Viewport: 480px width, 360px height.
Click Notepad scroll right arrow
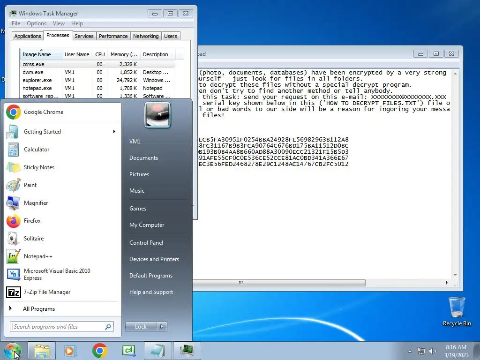point(447,283)
